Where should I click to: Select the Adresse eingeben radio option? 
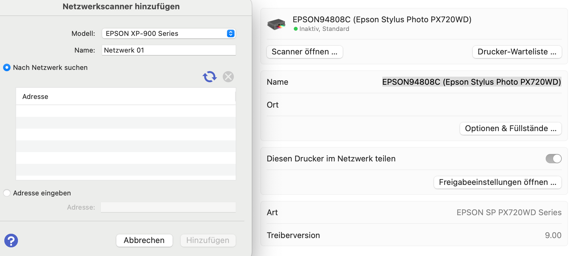point(7,193)
